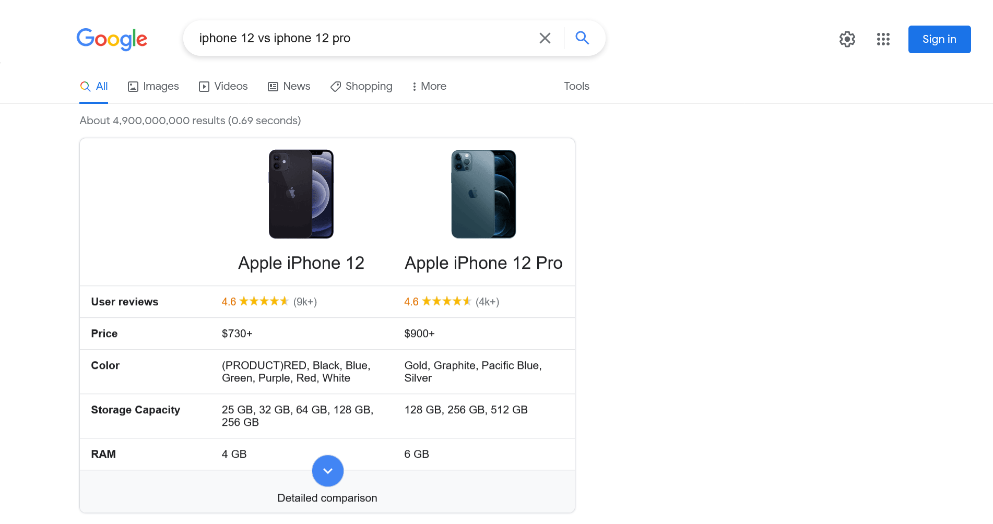Start the search via the magnifying glass icon
Viewport: 993px width, 524px height.
coord(582,38)
